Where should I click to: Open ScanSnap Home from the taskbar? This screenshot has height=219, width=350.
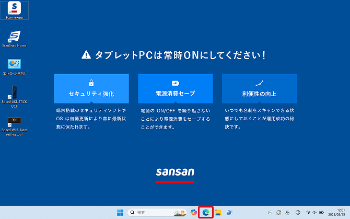(230, 213)
